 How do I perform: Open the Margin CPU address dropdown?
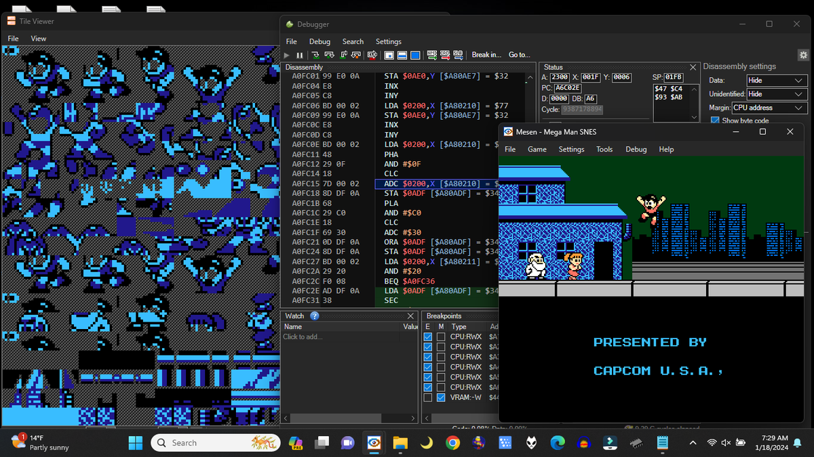click(x=769, y=108)
